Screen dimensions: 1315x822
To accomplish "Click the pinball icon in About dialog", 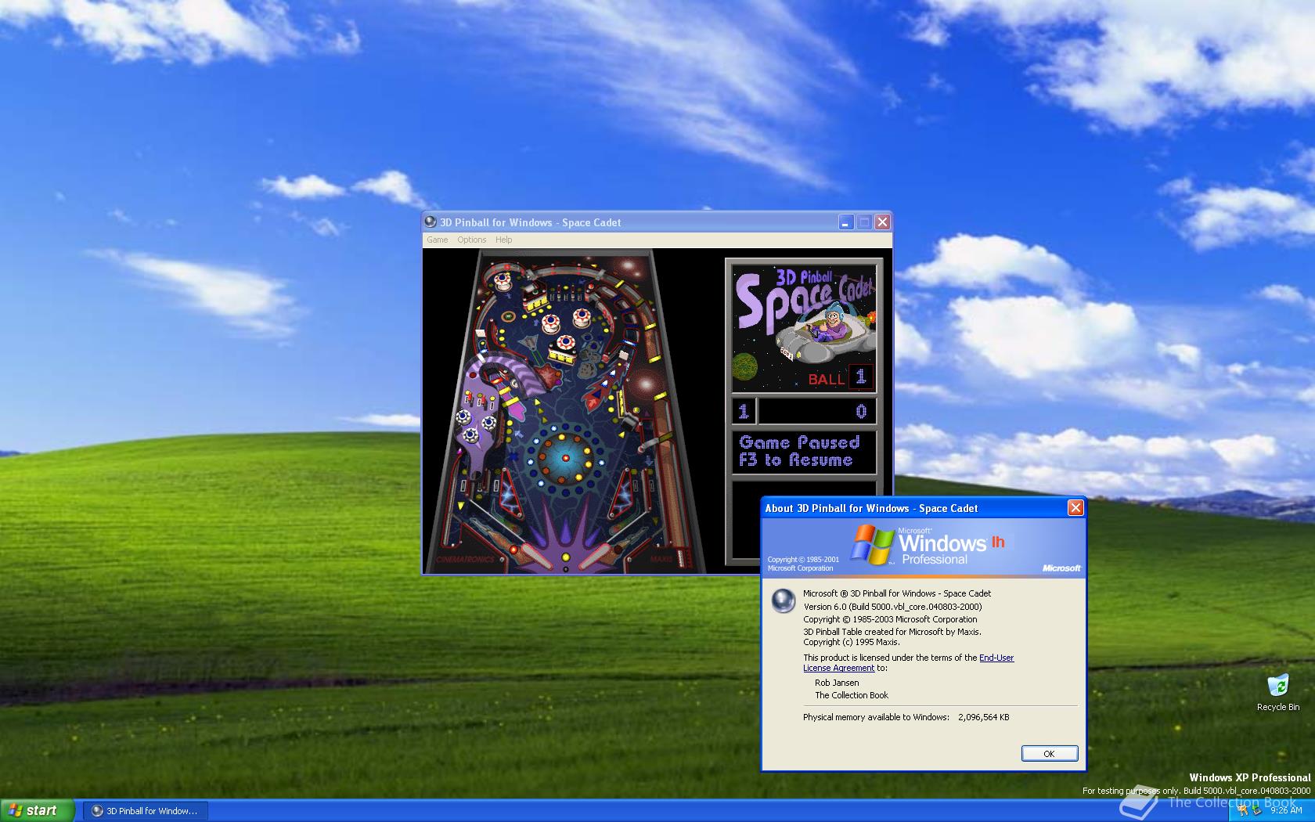I will point(783,600).
